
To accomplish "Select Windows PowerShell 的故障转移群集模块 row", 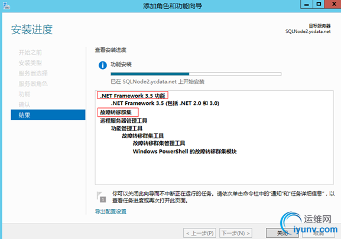I will pos(184,152).
